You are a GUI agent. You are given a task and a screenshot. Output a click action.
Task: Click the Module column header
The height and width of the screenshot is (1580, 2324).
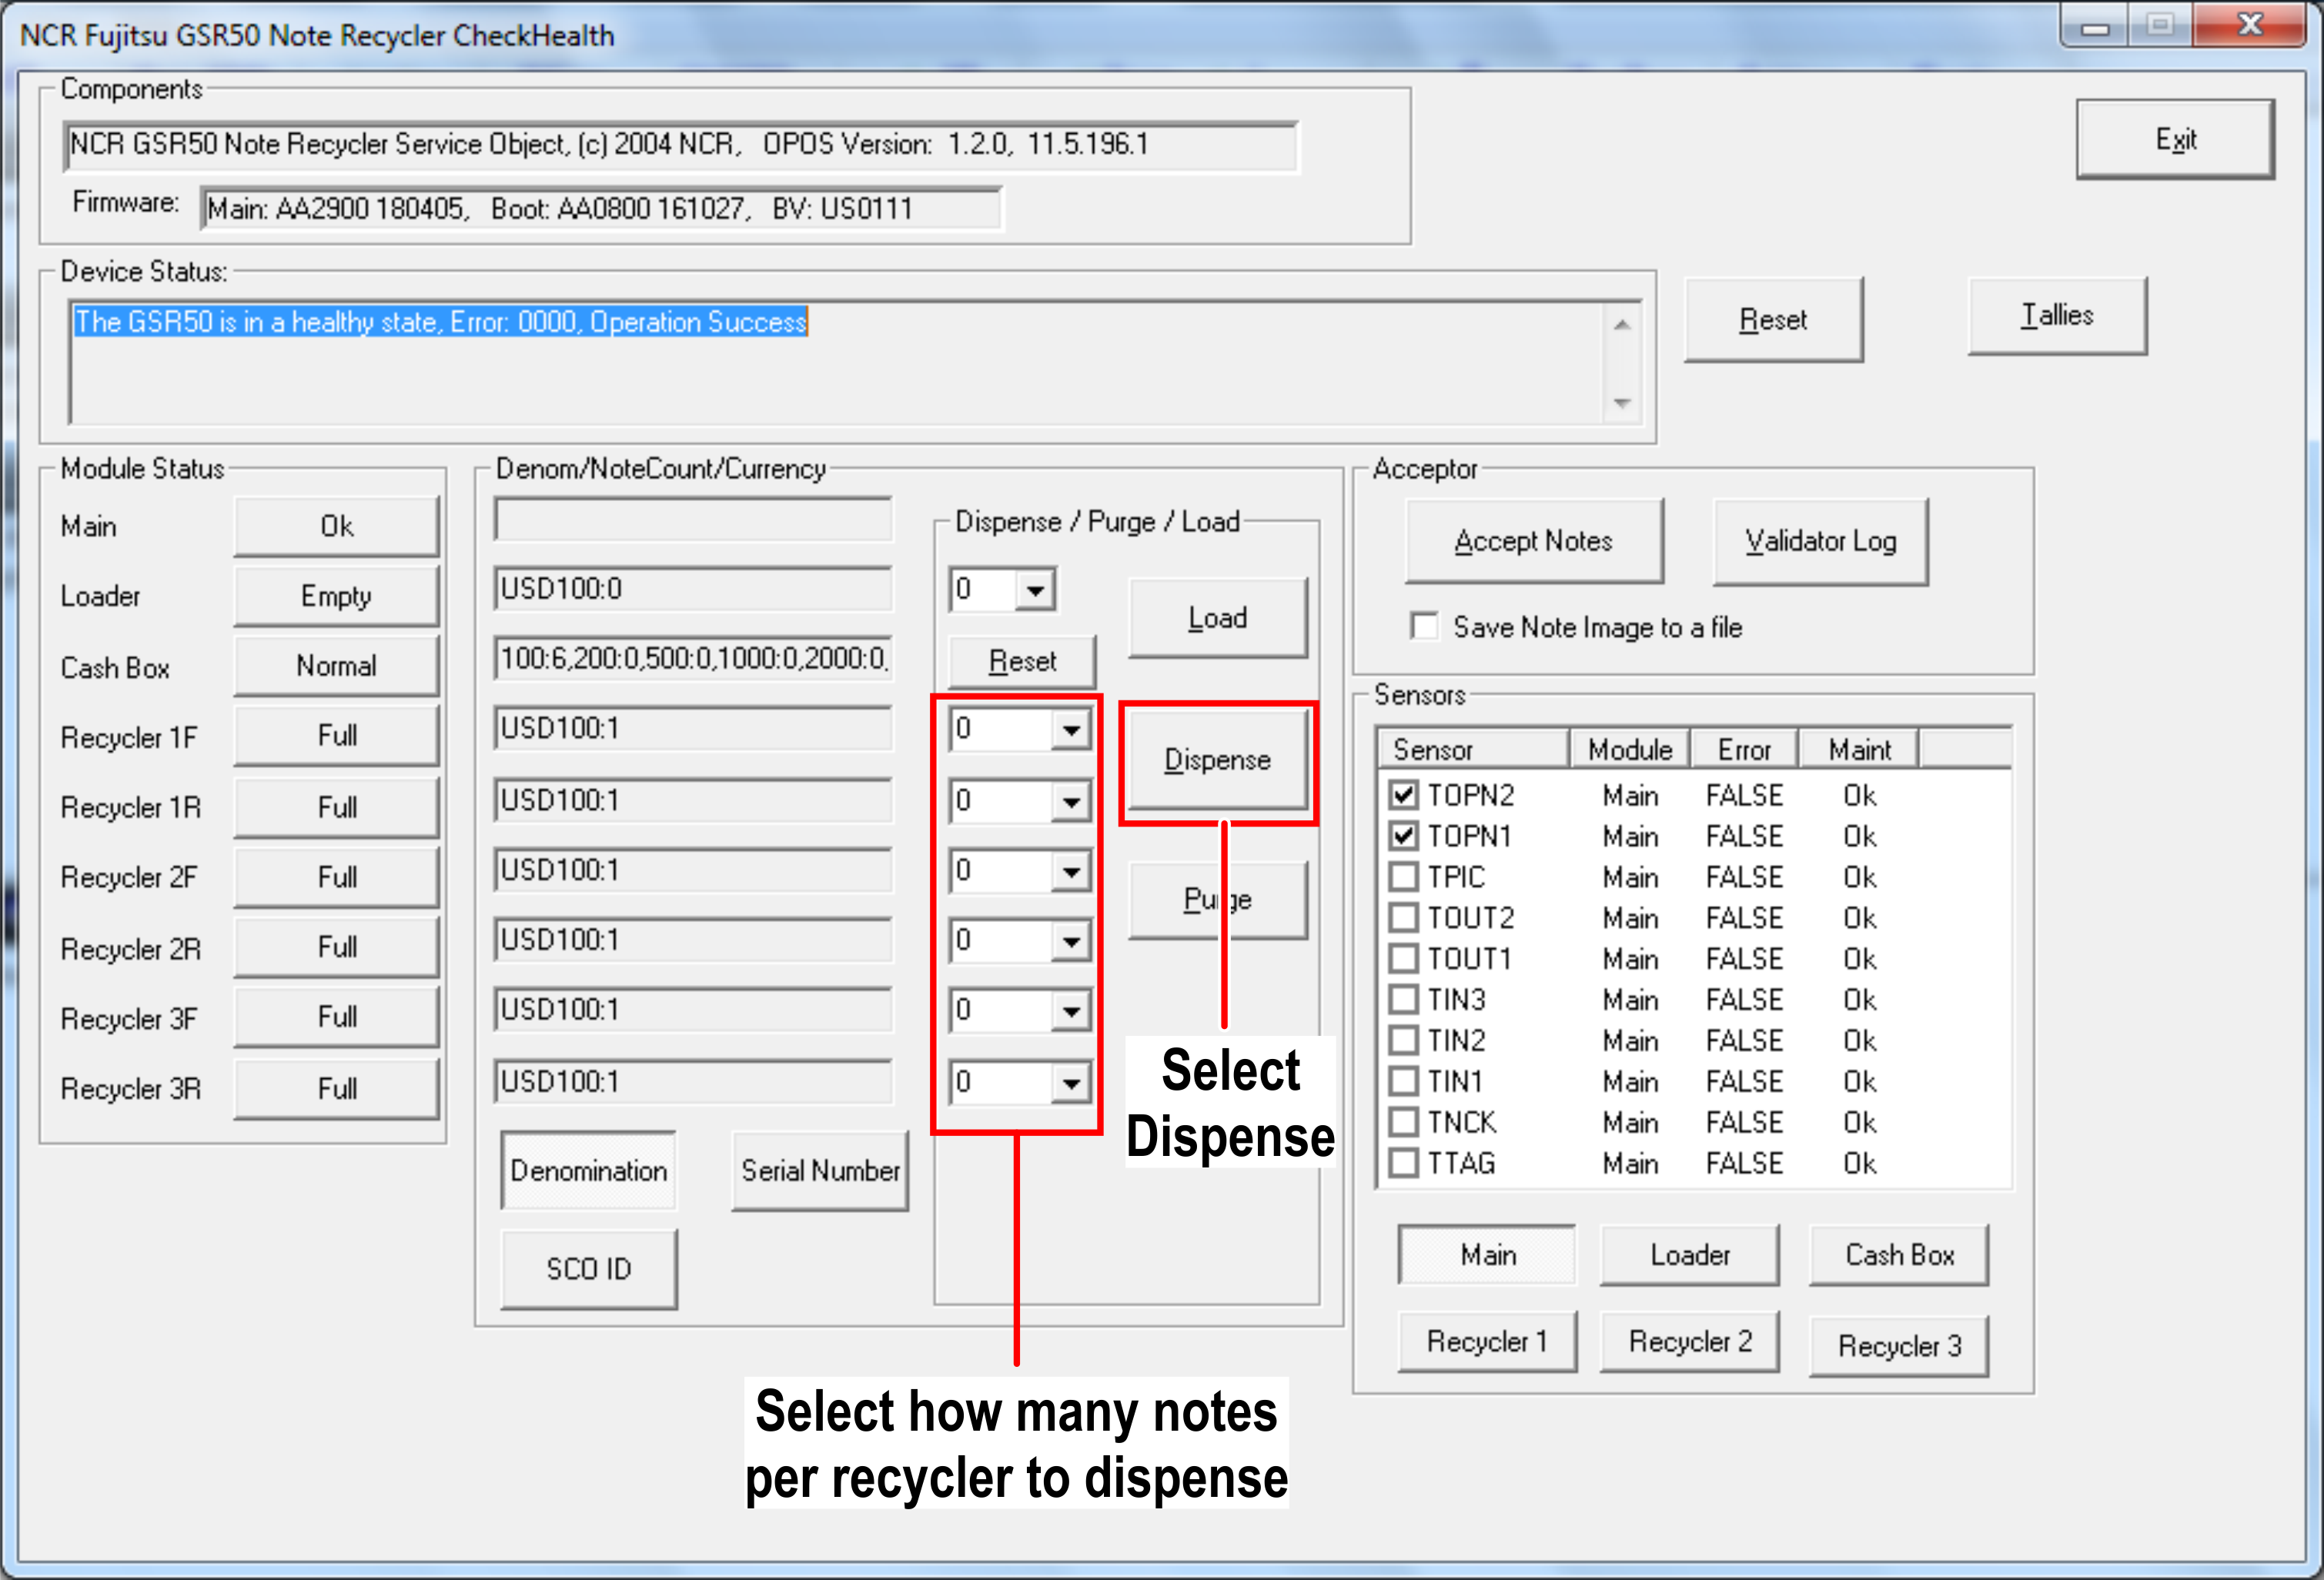point(1630,750)
